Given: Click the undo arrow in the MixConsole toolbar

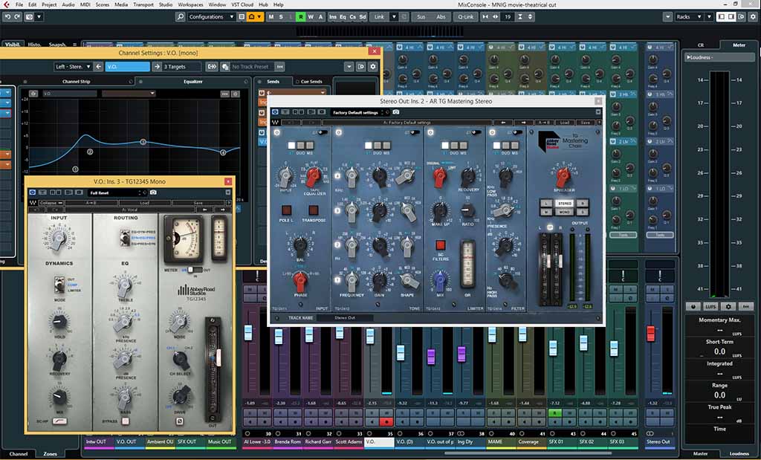Looking at the screenshot, I should point(7,16).
